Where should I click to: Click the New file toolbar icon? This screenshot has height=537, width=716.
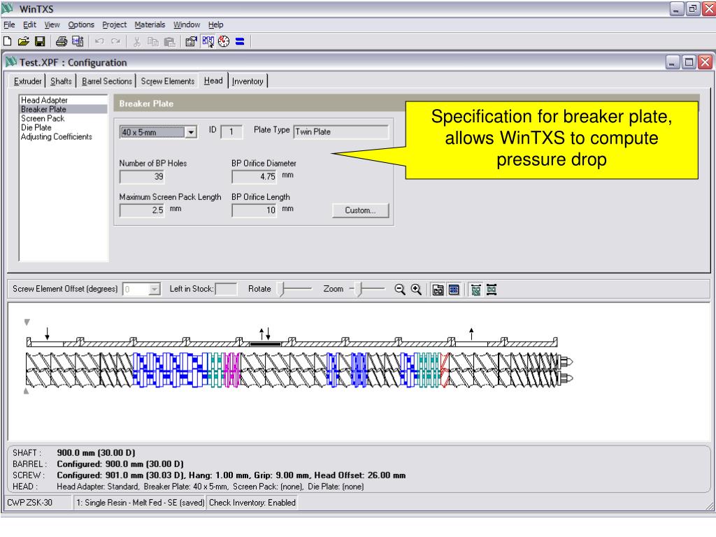coord(7,41)
